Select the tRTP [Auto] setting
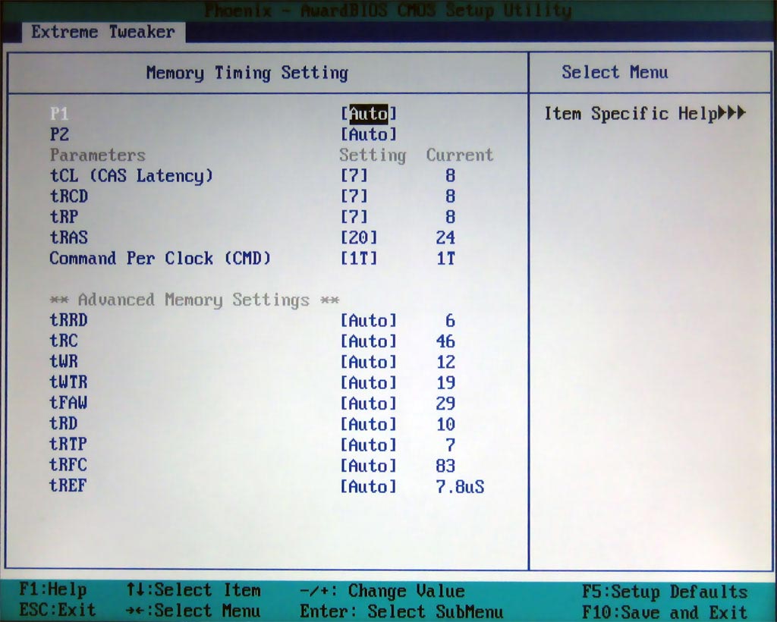The image size is (777, 622). click(x=368, y=445)
